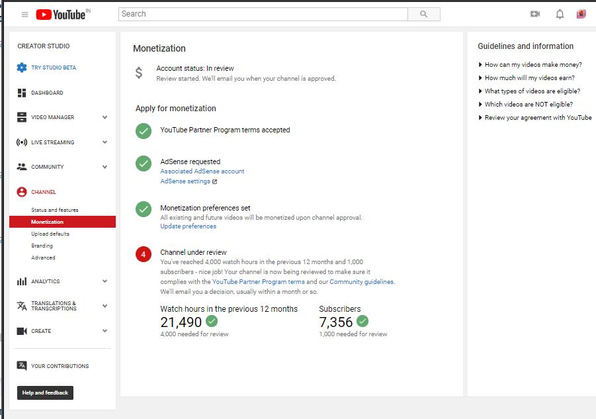Expand 'How much will my videos earn?'
The width and height of the screenshot is (596, 419).
(x=527, y=78)
